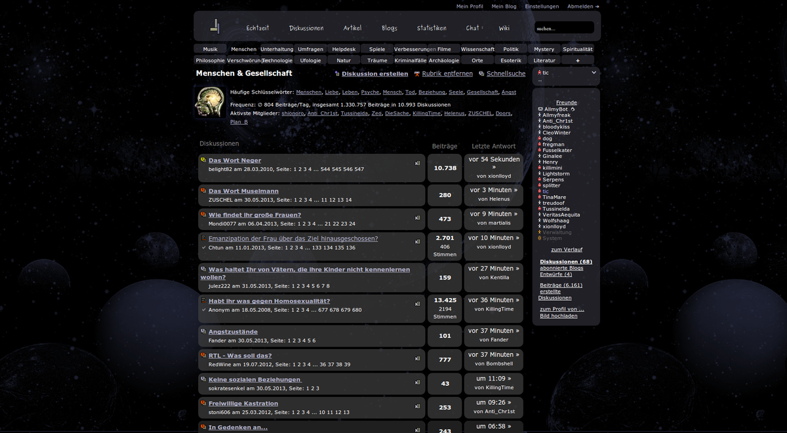This screenshot has width=787, height=433.
Task: Log out via 'Abmelden' link
Action: (583, 7)
